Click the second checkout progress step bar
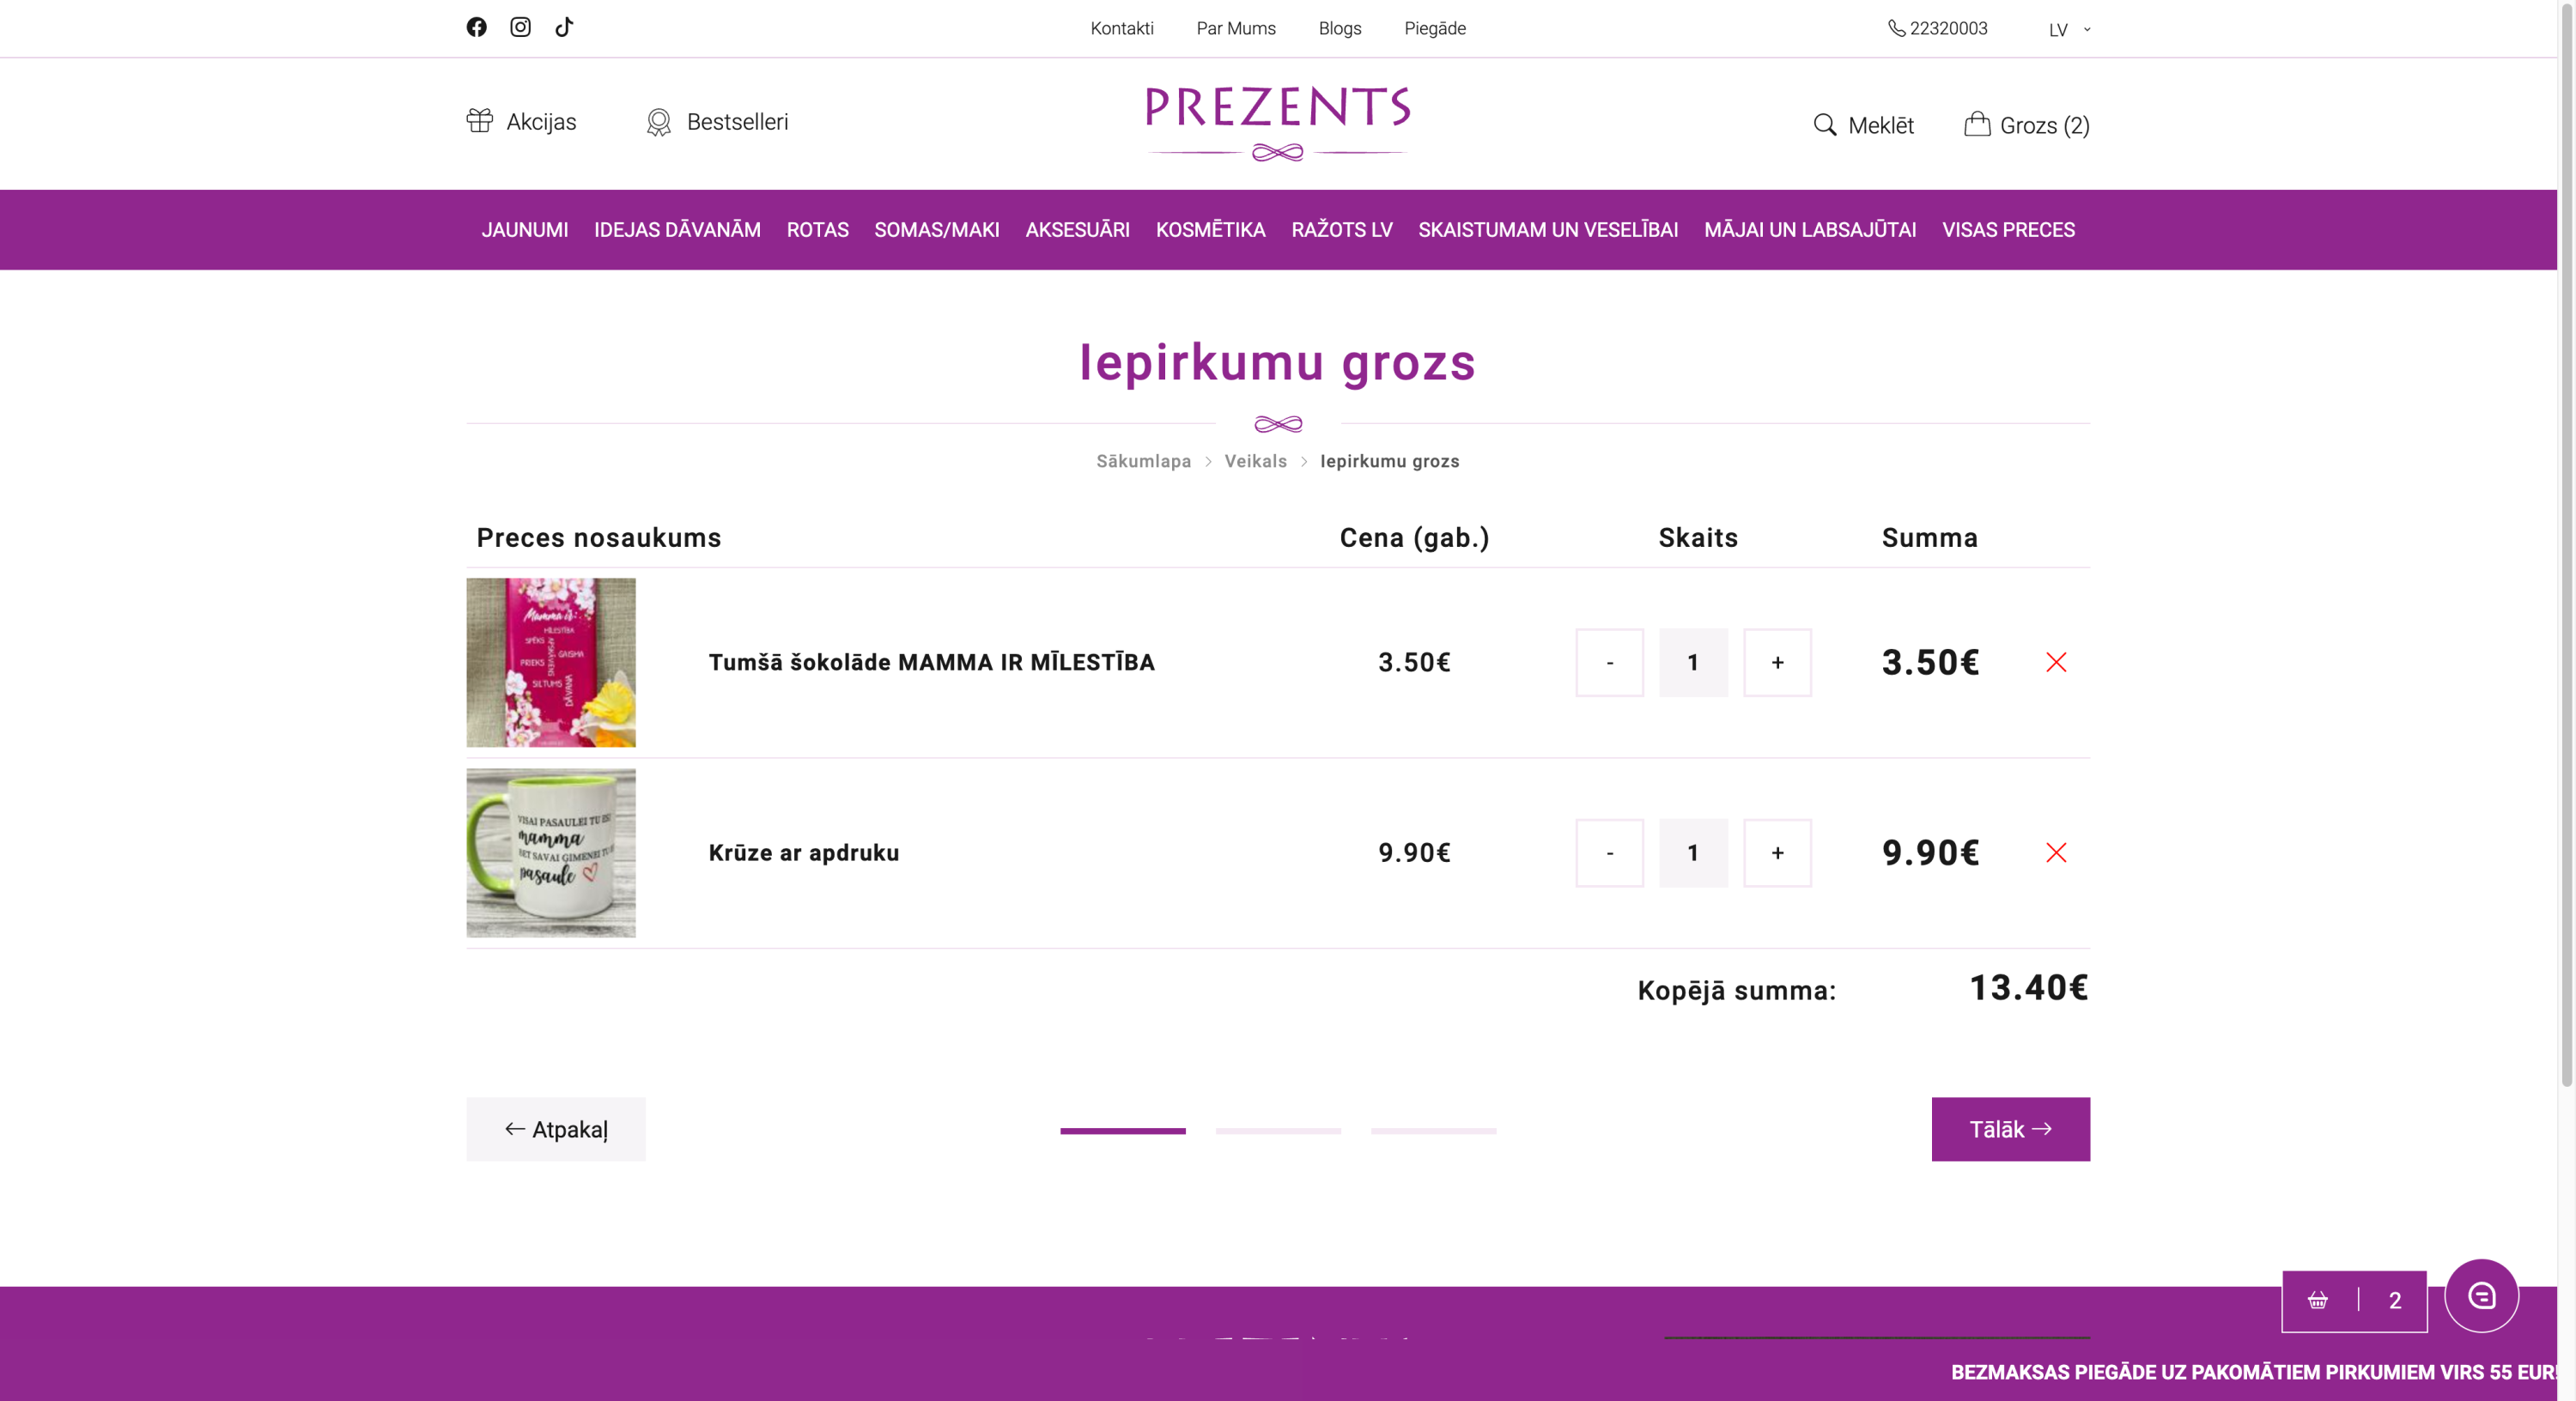 coord(1278,1131)
